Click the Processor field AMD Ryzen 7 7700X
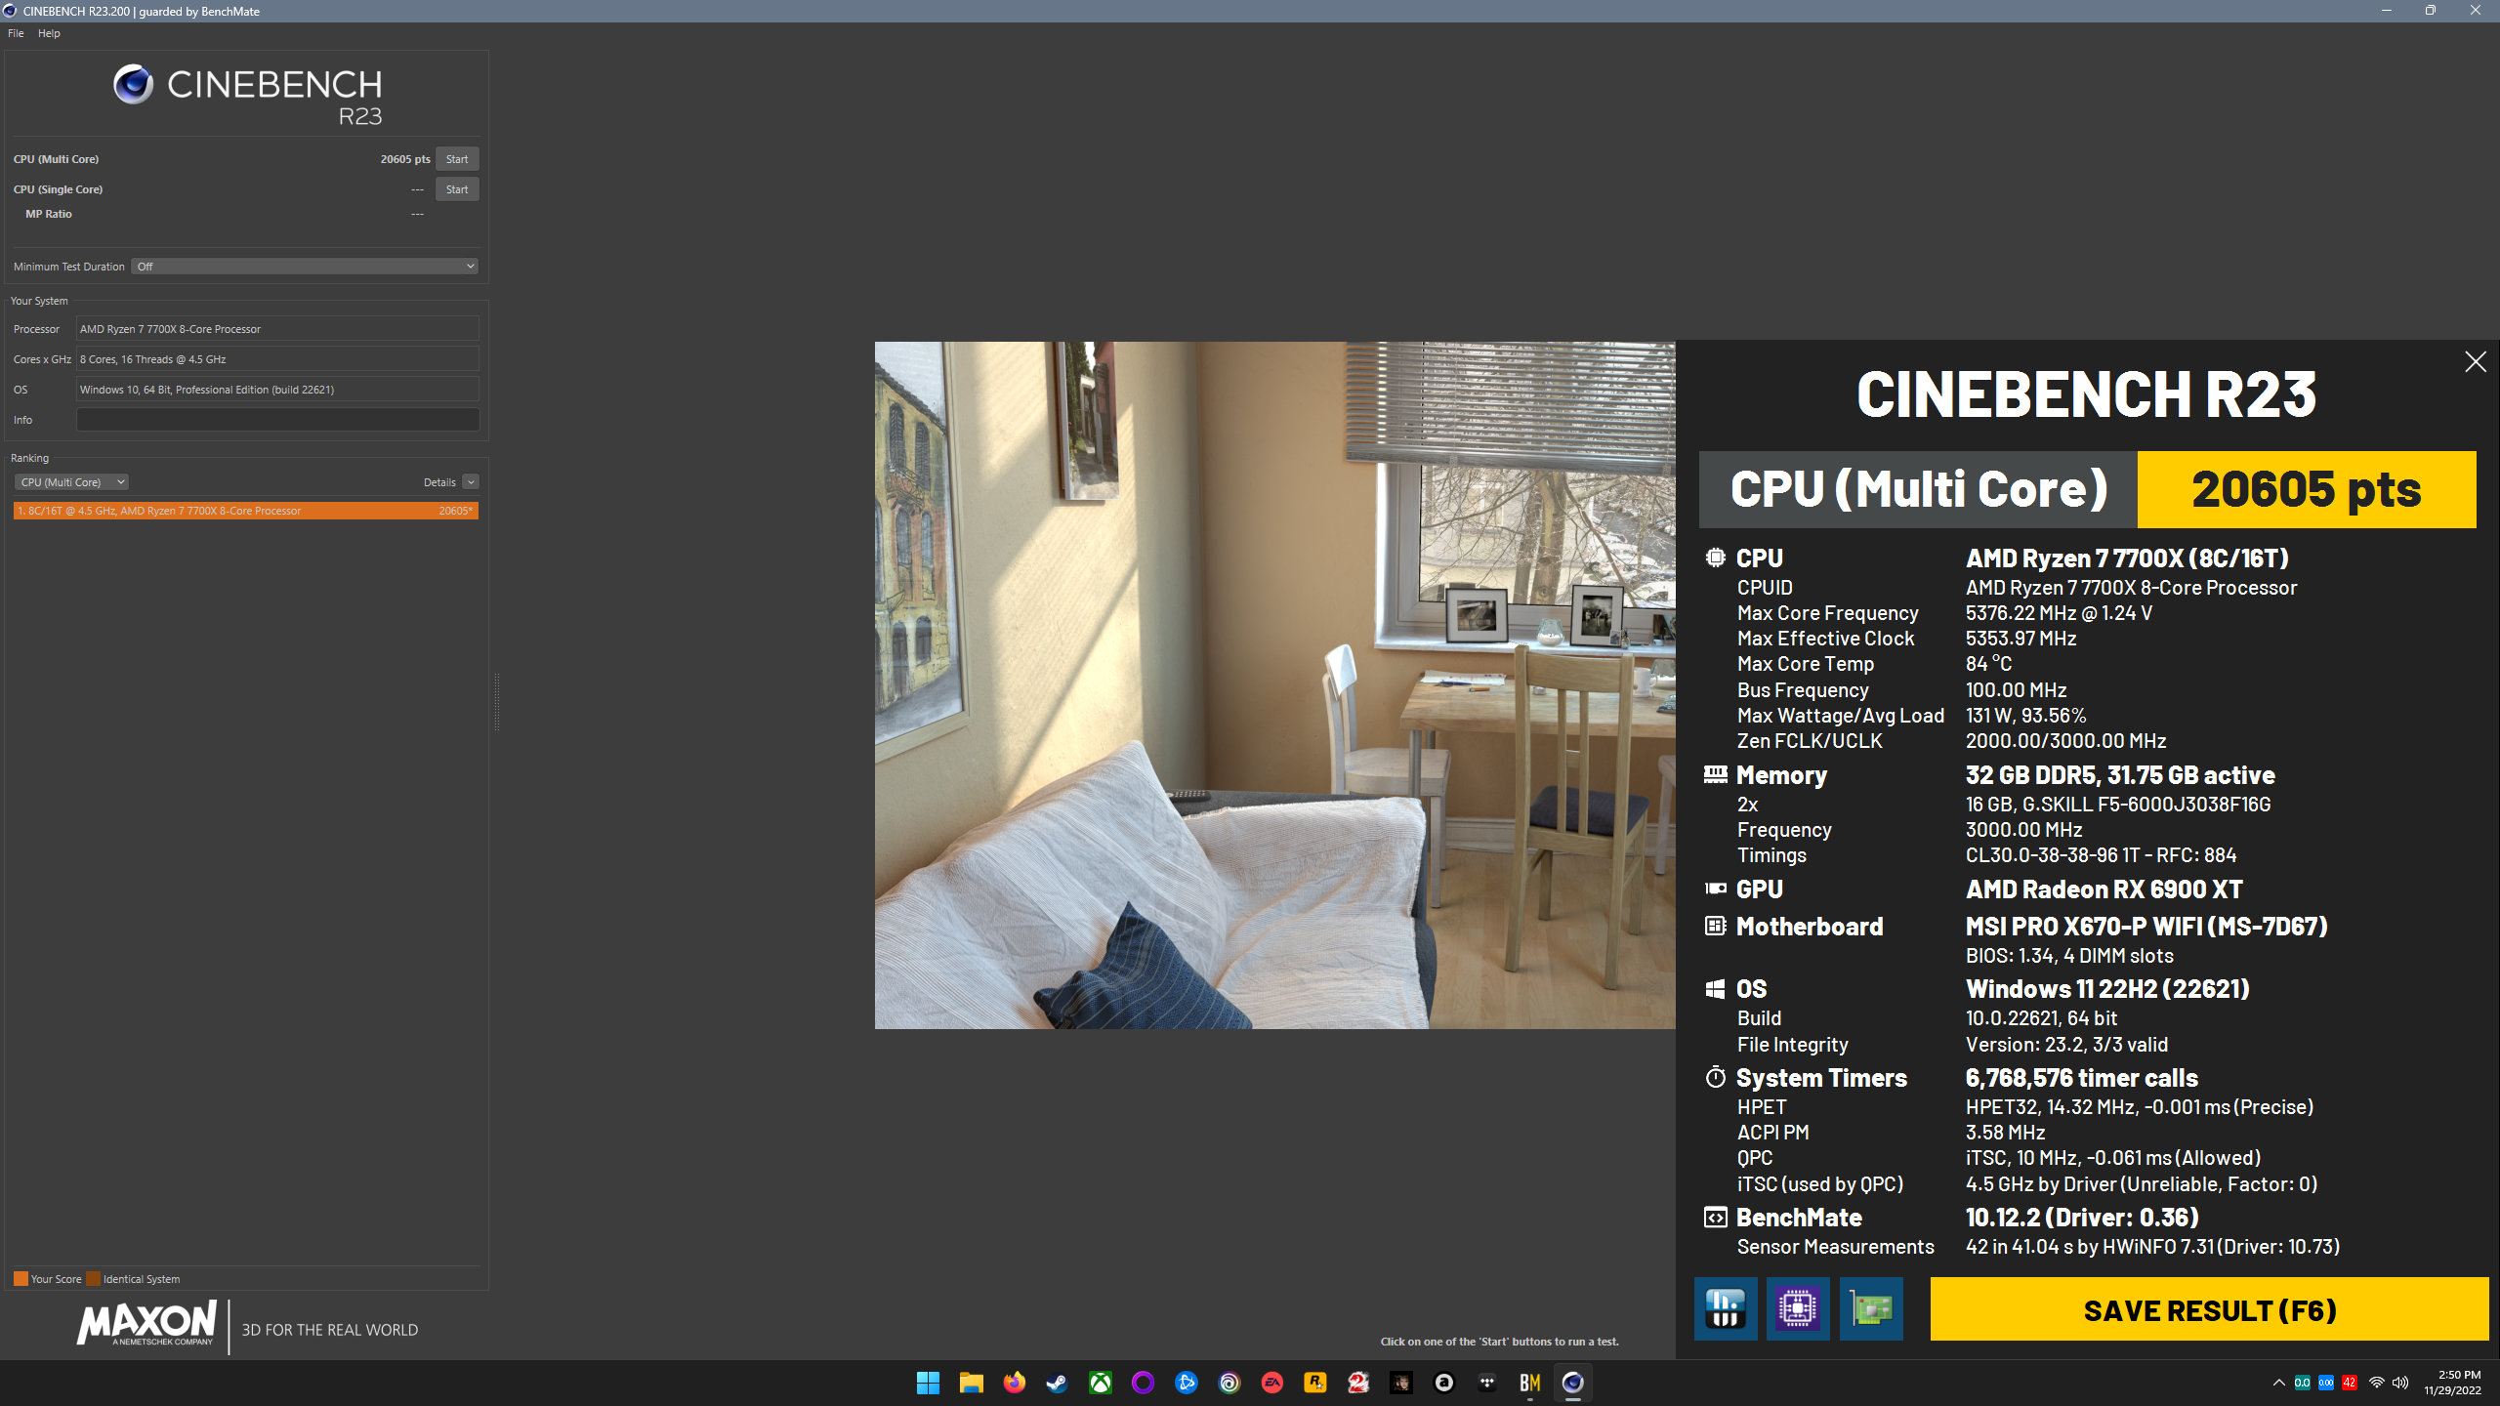This screenshot has height=1406, width=2500. [x=277, y=329]
